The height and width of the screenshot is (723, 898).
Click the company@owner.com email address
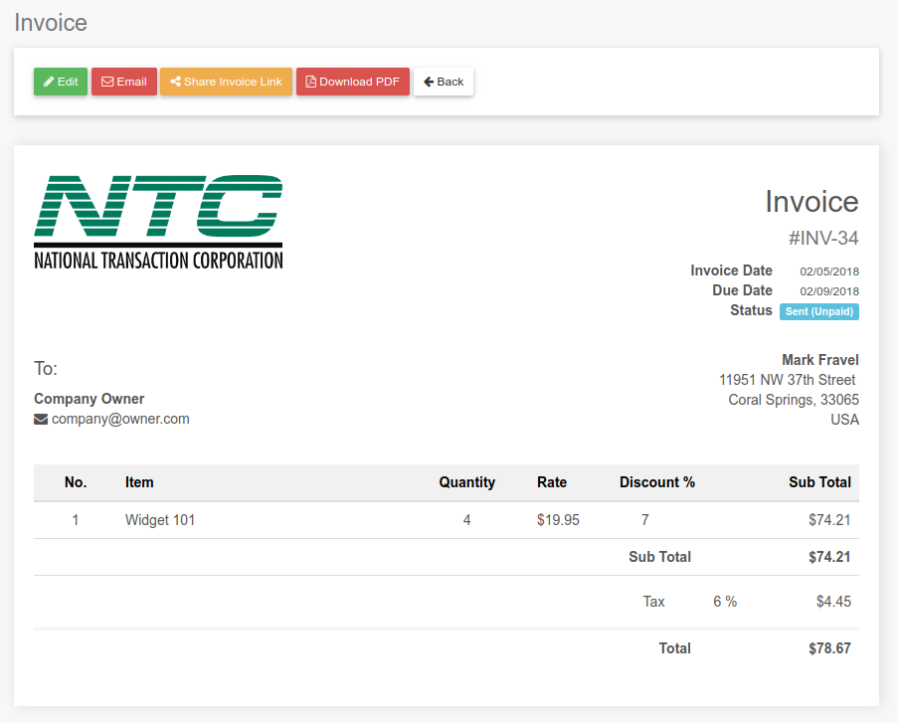(x=120, y=419)
